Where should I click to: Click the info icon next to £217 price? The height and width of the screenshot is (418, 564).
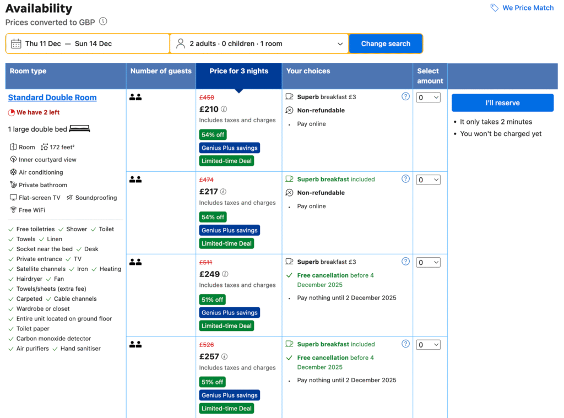pyautogui.click(x=224, y=192)
